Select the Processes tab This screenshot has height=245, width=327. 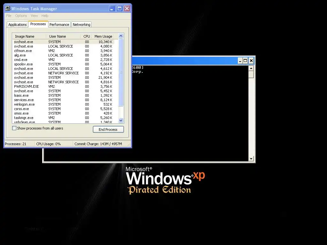(x=38, y=24)
